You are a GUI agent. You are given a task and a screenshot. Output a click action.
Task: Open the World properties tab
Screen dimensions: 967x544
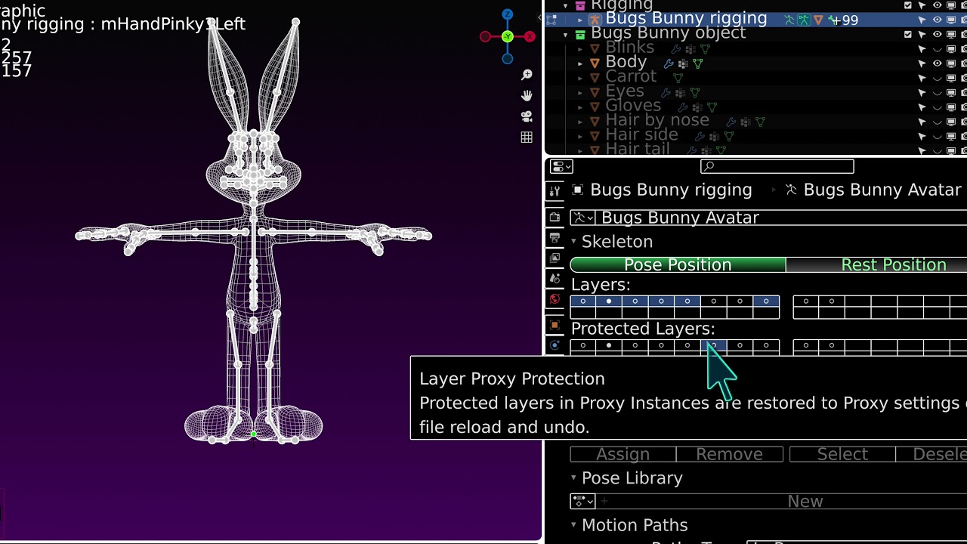[x=555, y=299]
